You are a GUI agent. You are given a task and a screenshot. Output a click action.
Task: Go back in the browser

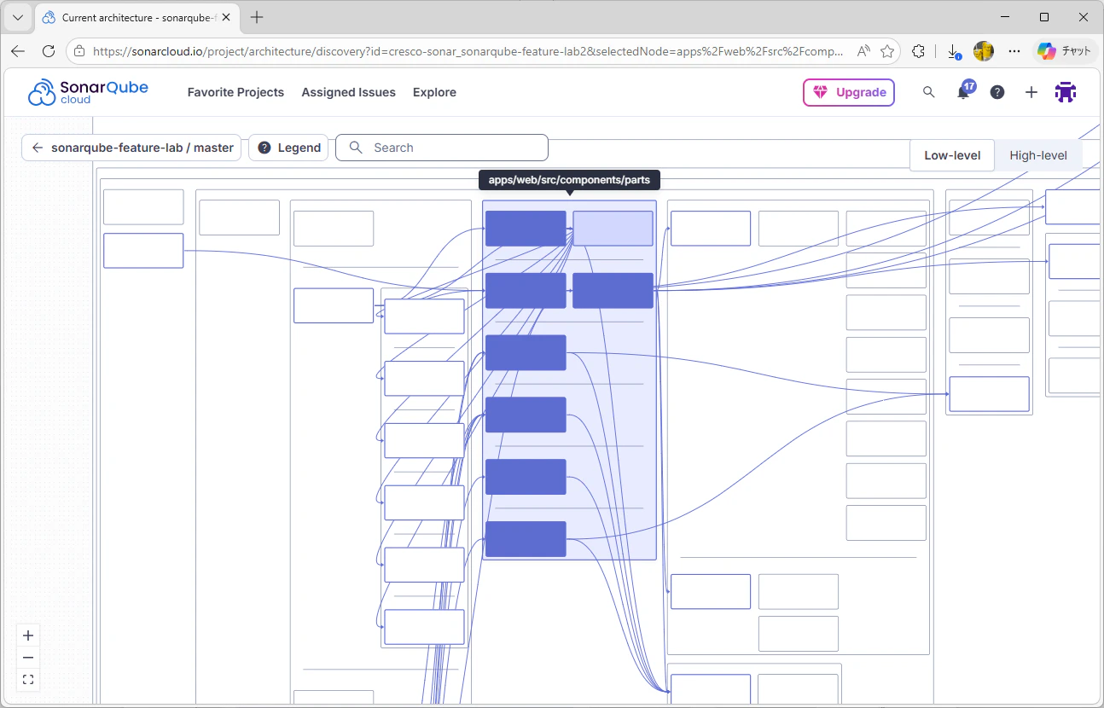coord(18,51)
